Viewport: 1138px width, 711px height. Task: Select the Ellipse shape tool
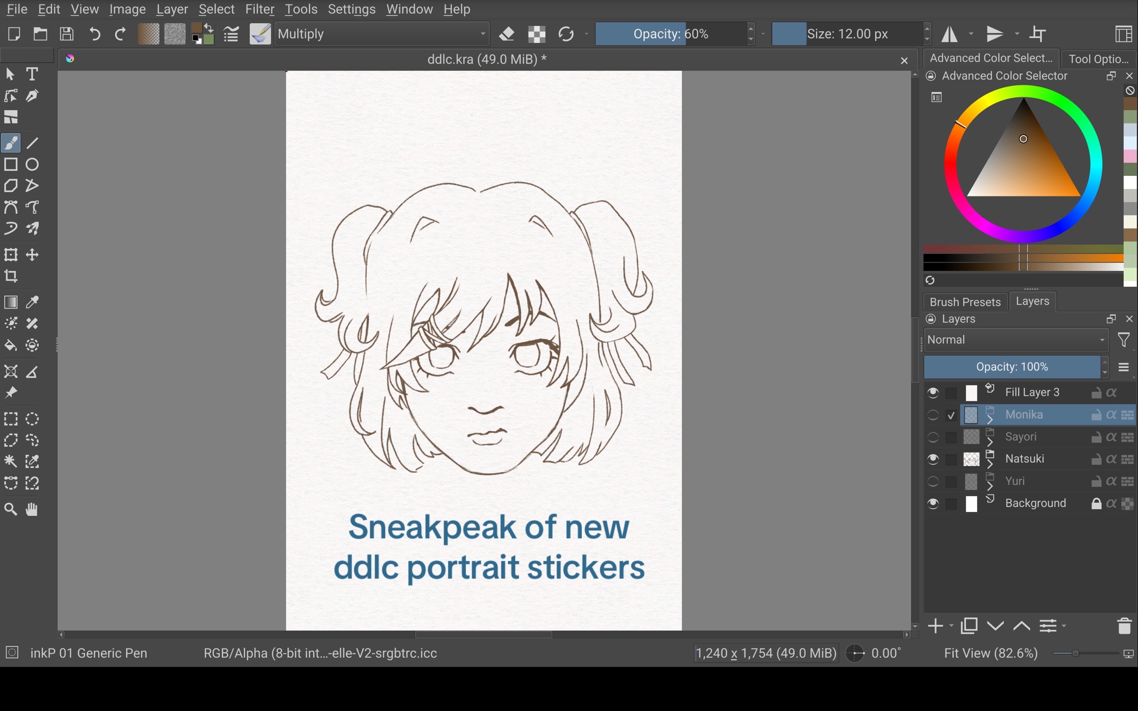32,164
